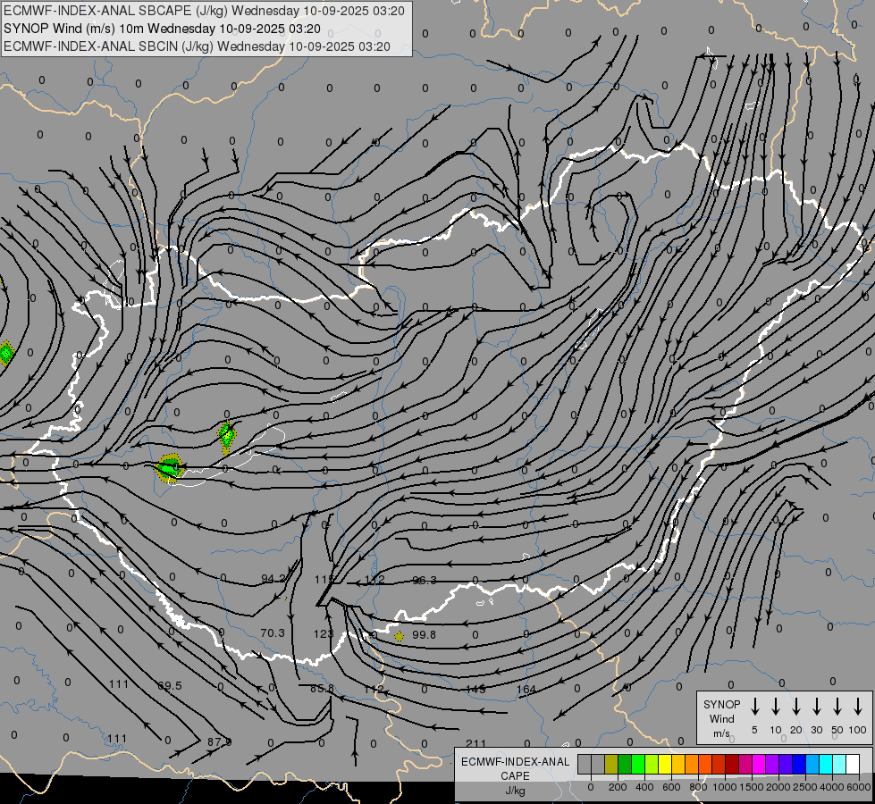
Task: Click the 85.8 value on the map
Action: (x=322, y=689)
